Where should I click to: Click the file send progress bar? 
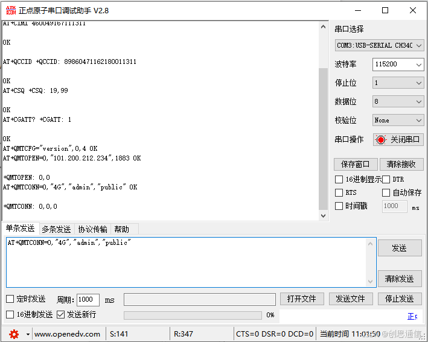(193, 315)
